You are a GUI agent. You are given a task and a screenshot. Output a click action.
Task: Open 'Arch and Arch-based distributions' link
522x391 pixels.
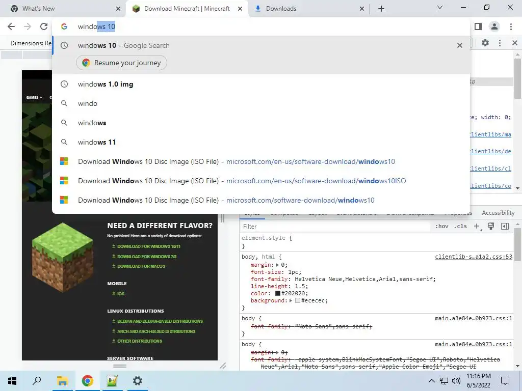coord(156,331)
